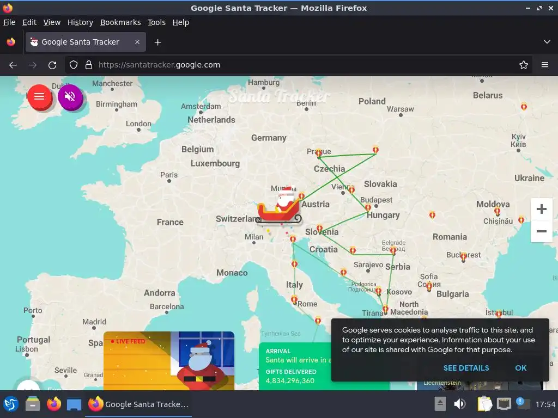558x418 pixels.
Task: Click the blue show desktop taskbar icon
Action: (x=74, y=404)
